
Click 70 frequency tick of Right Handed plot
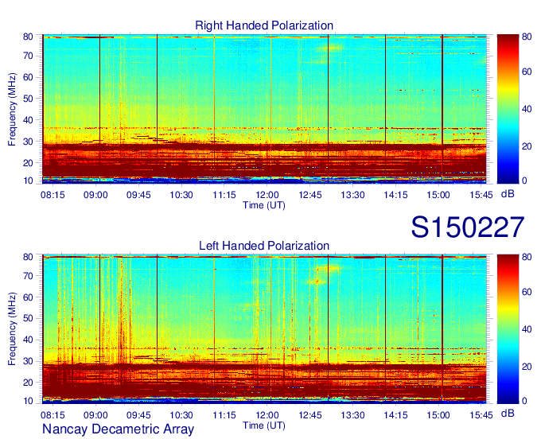pyautogui.click(x=28, y=56)
